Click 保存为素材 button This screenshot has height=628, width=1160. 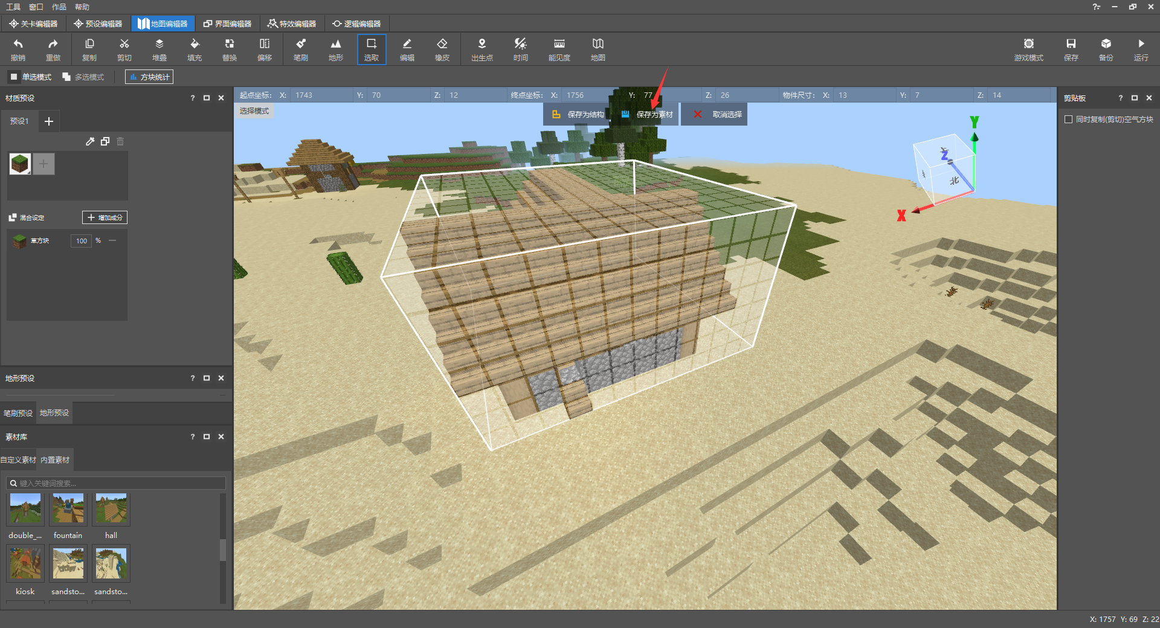click(x=647, y=114)
